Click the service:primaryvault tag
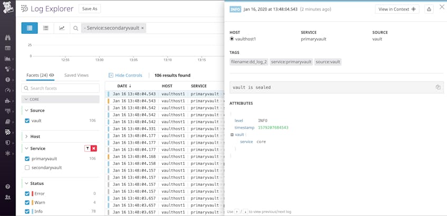Image resolution: width=447 pixels, height=216 pixels. (291, 62)
